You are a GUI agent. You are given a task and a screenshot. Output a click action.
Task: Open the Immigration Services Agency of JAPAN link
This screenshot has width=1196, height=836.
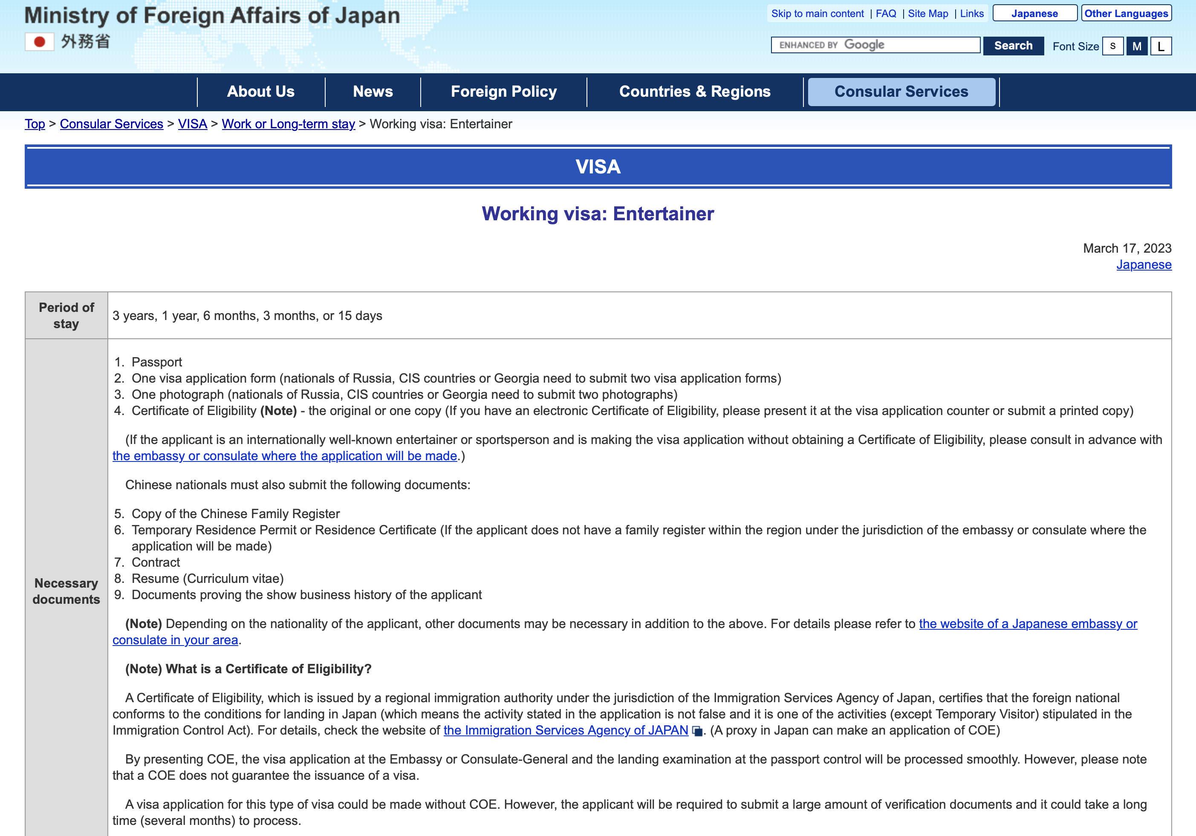tap(566, 730)
